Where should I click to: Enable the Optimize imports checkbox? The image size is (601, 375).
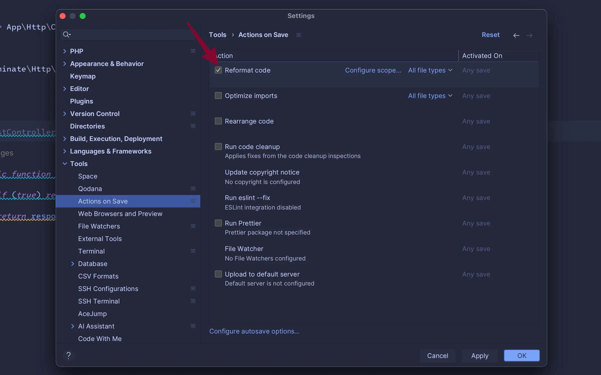[x=218, y=96]
